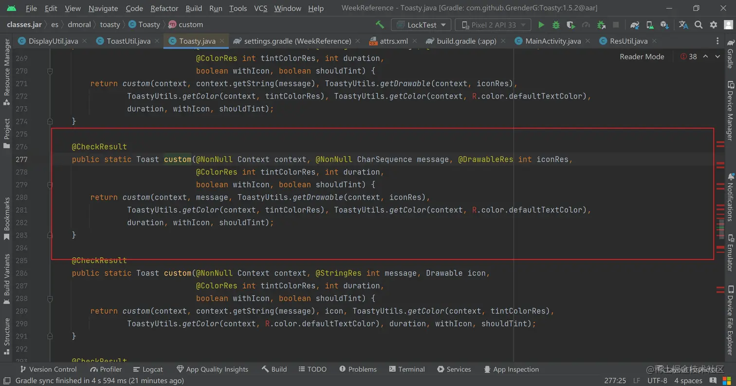This screenshot has height=386, width=736.
Task: Open Problems tool window
Action: click(x=358, y=369)
